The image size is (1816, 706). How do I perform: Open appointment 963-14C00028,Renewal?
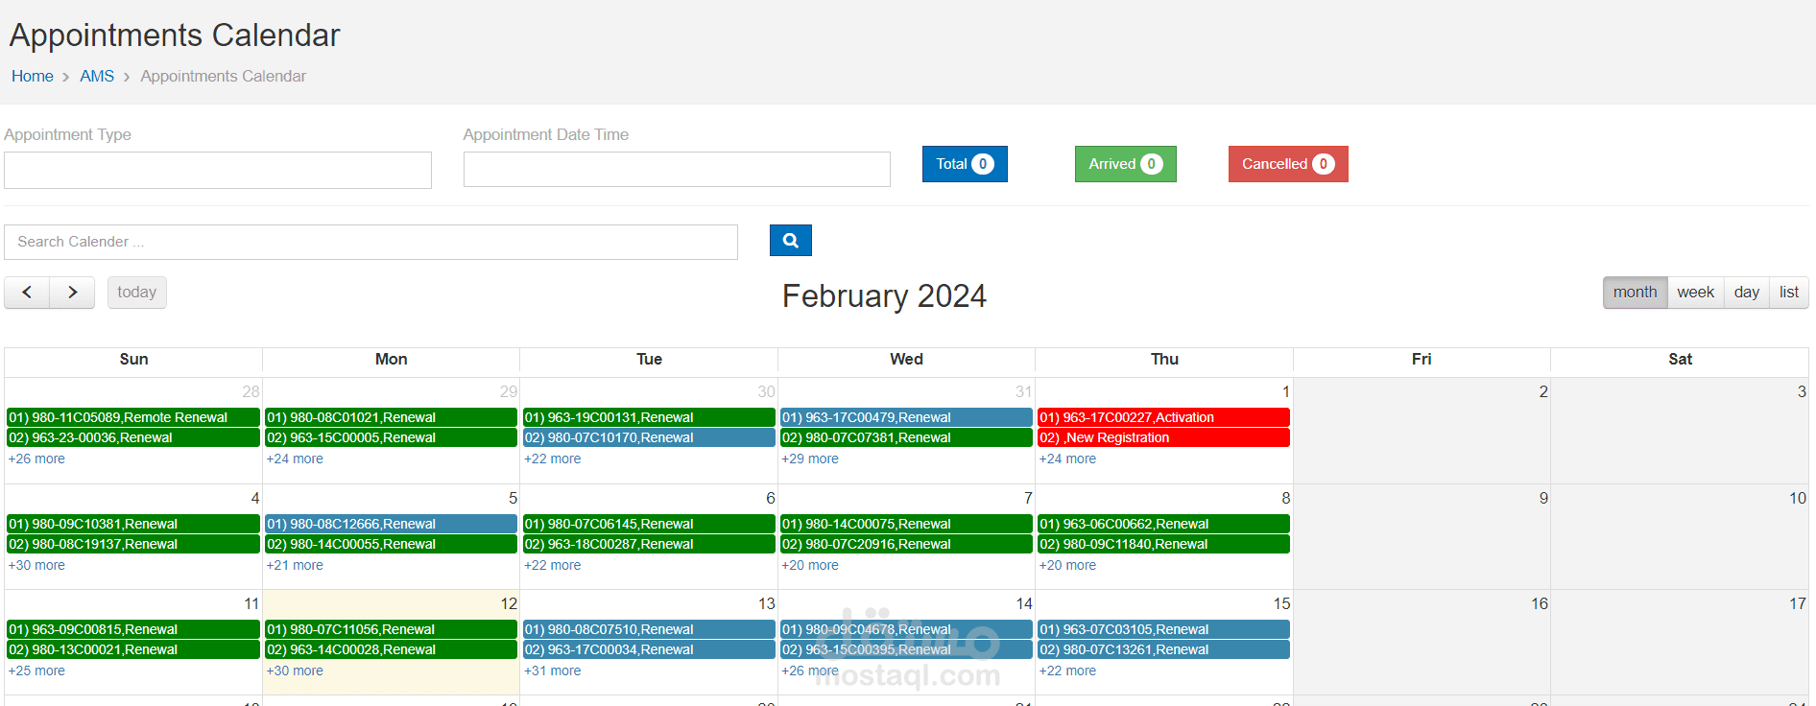click(392, 649)
